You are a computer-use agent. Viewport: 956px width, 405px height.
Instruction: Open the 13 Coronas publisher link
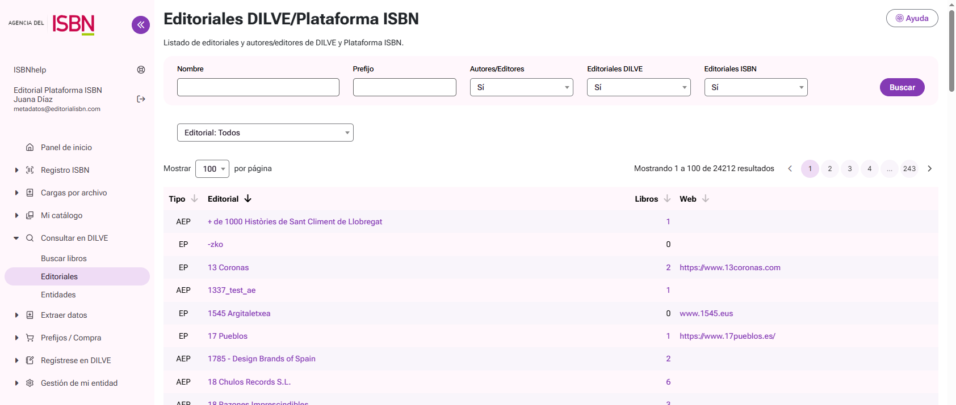pos(228,267)
